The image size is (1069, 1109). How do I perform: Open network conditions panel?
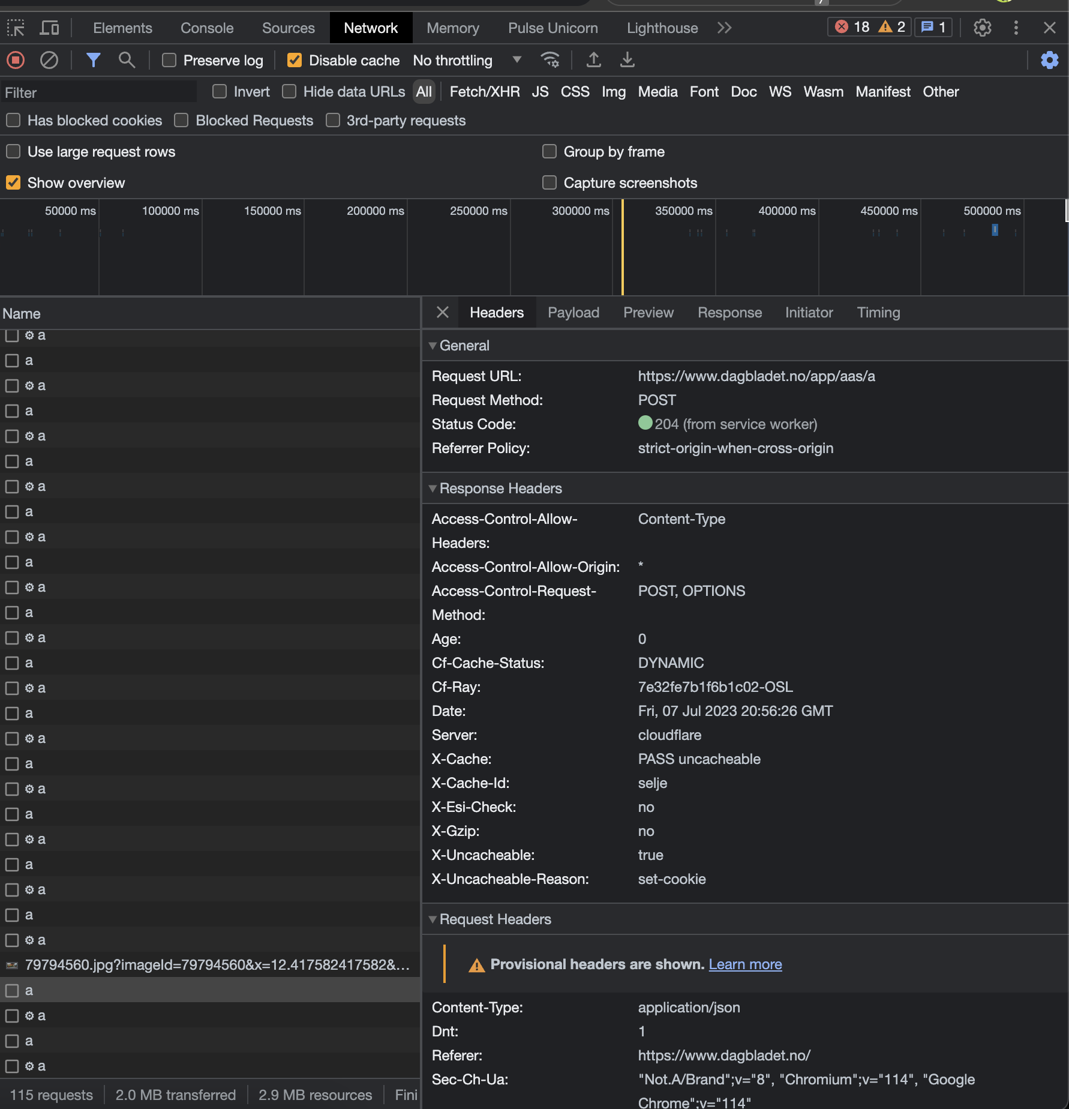550,59
